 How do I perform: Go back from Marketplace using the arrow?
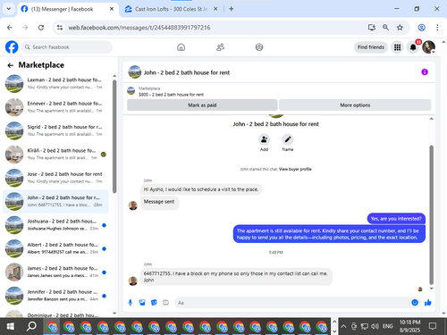[11, 65]
